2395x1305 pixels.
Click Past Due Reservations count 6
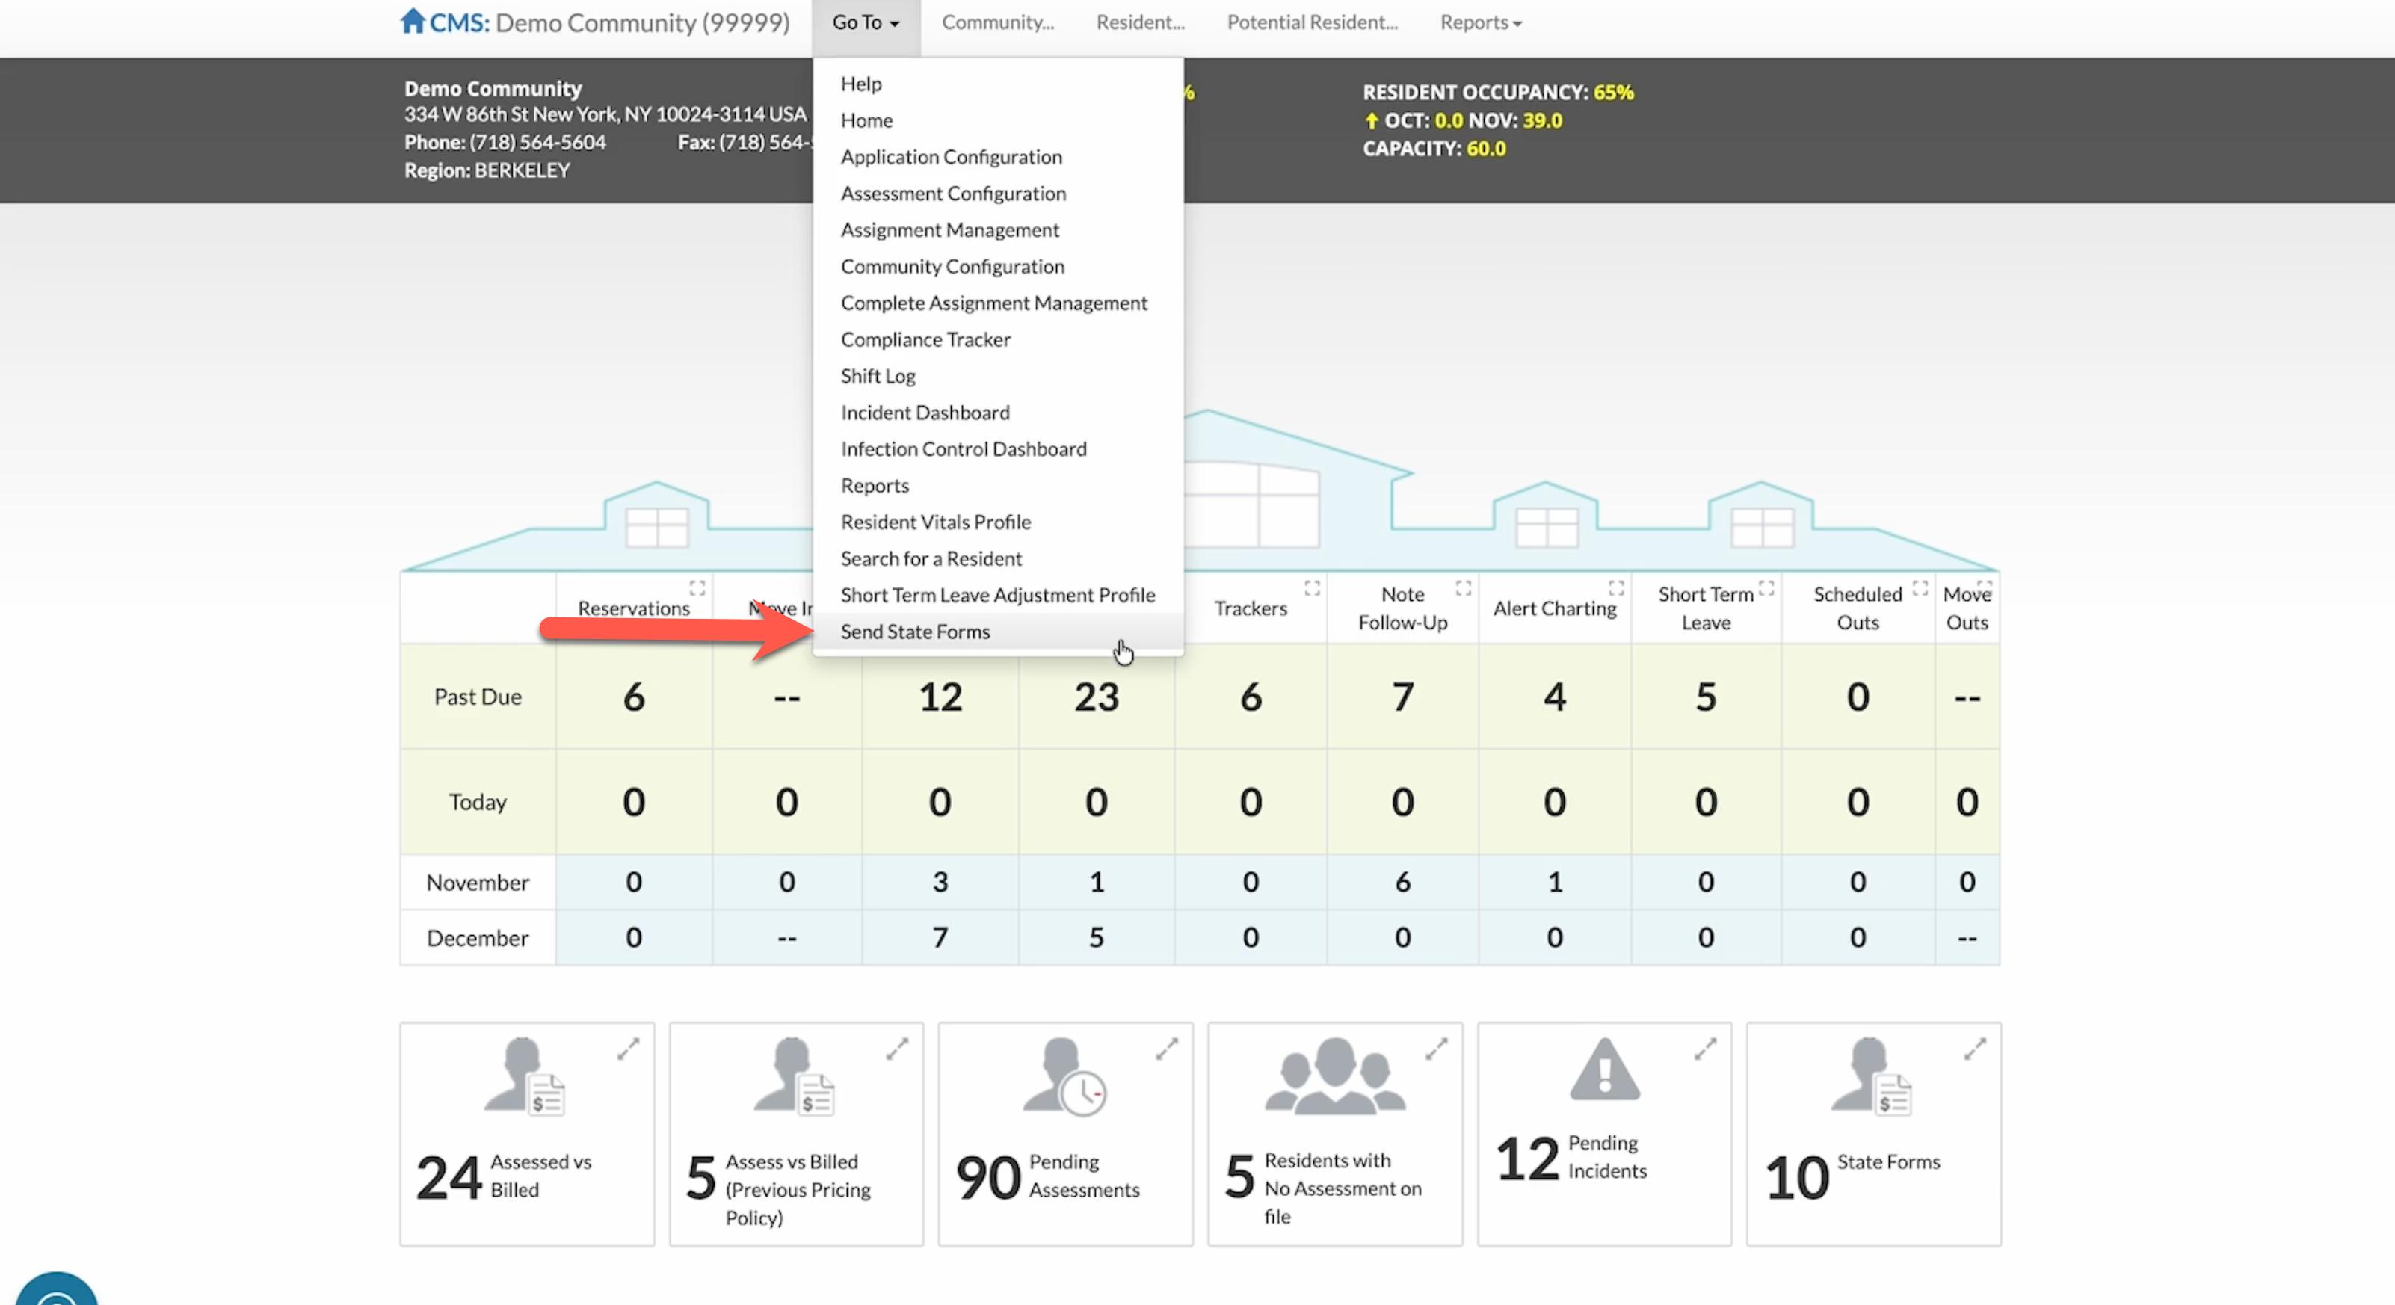(x=633, y=697)
